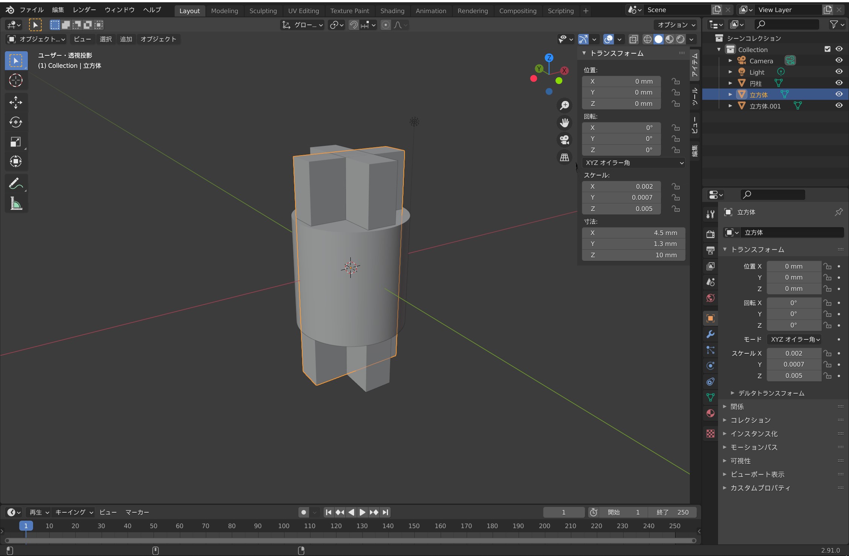Switch to the Sculpting workspace tab

click(x=263, y=11)
